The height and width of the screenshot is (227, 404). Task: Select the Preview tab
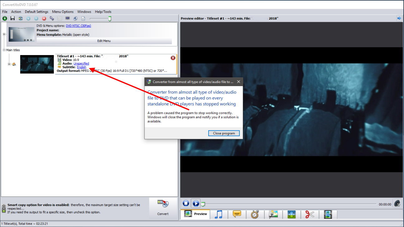click(195, 214)
